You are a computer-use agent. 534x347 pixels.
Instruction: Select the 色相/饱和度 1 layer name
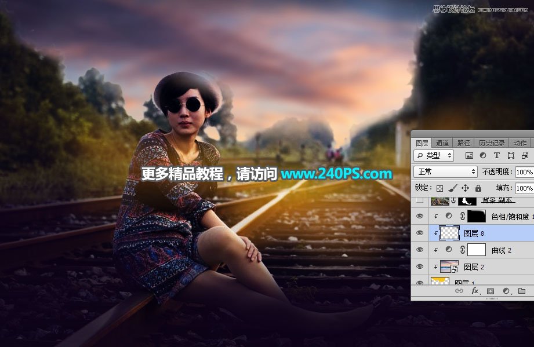tap(513, 217)
